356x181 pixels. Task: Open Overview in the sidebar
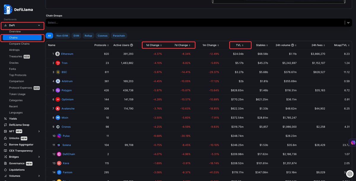(x=15, y=31)
